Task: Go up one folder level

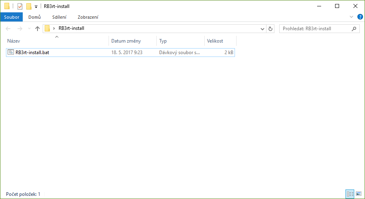Action: click(37, 29)
